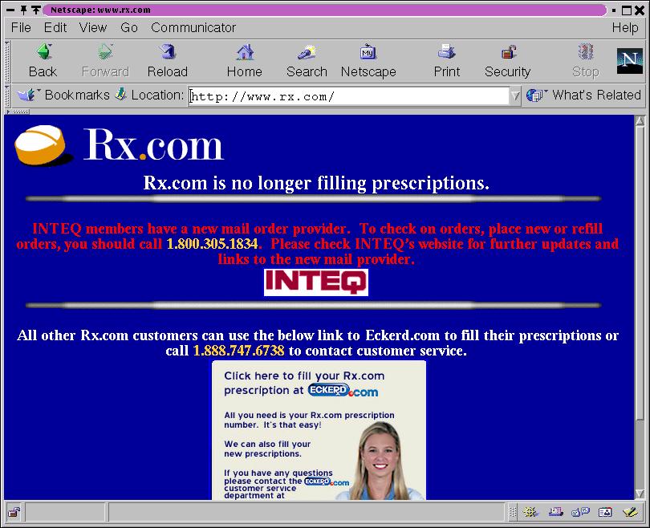Open the Go menu
The image size is (650, 528).
point(129,28)
